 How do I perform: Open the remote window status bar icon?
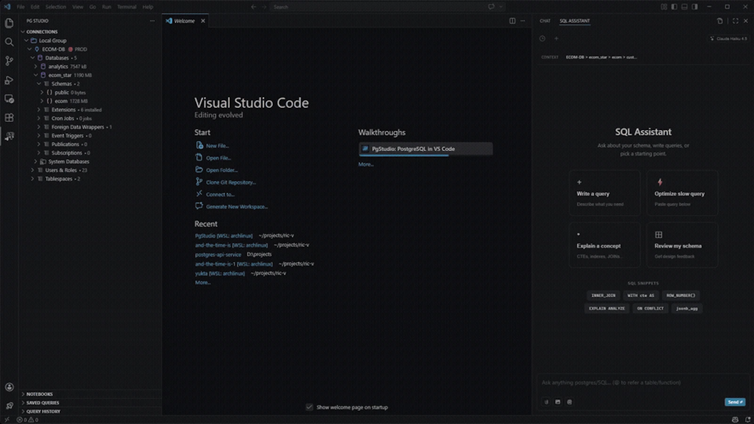(x=7, y=420)
